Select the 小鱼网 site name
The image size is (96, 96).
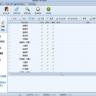pyautogui.click(x=25, y=46)
